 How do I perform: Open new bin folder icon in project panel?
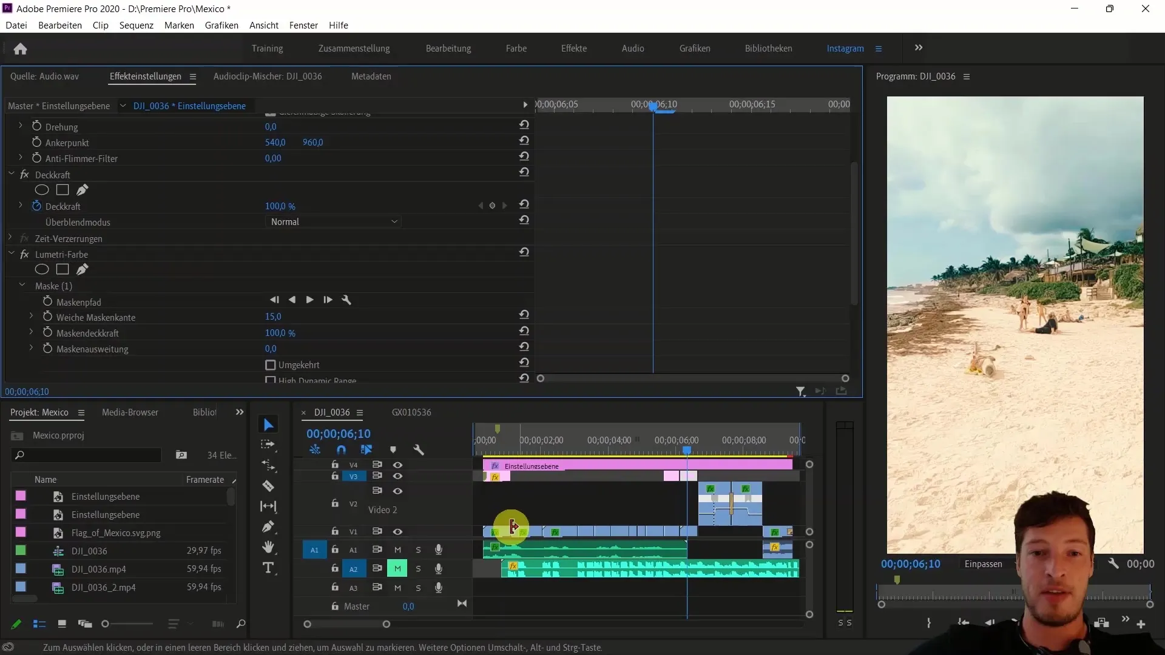(x=181, y=455)
